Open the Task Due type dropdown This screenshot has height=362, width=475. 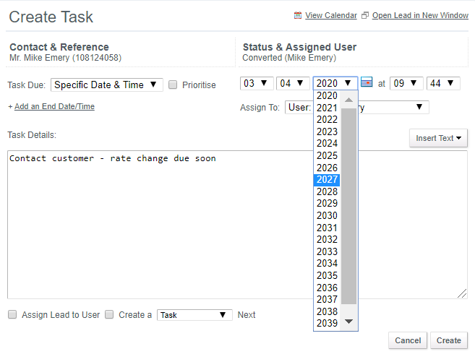(106, 85)
